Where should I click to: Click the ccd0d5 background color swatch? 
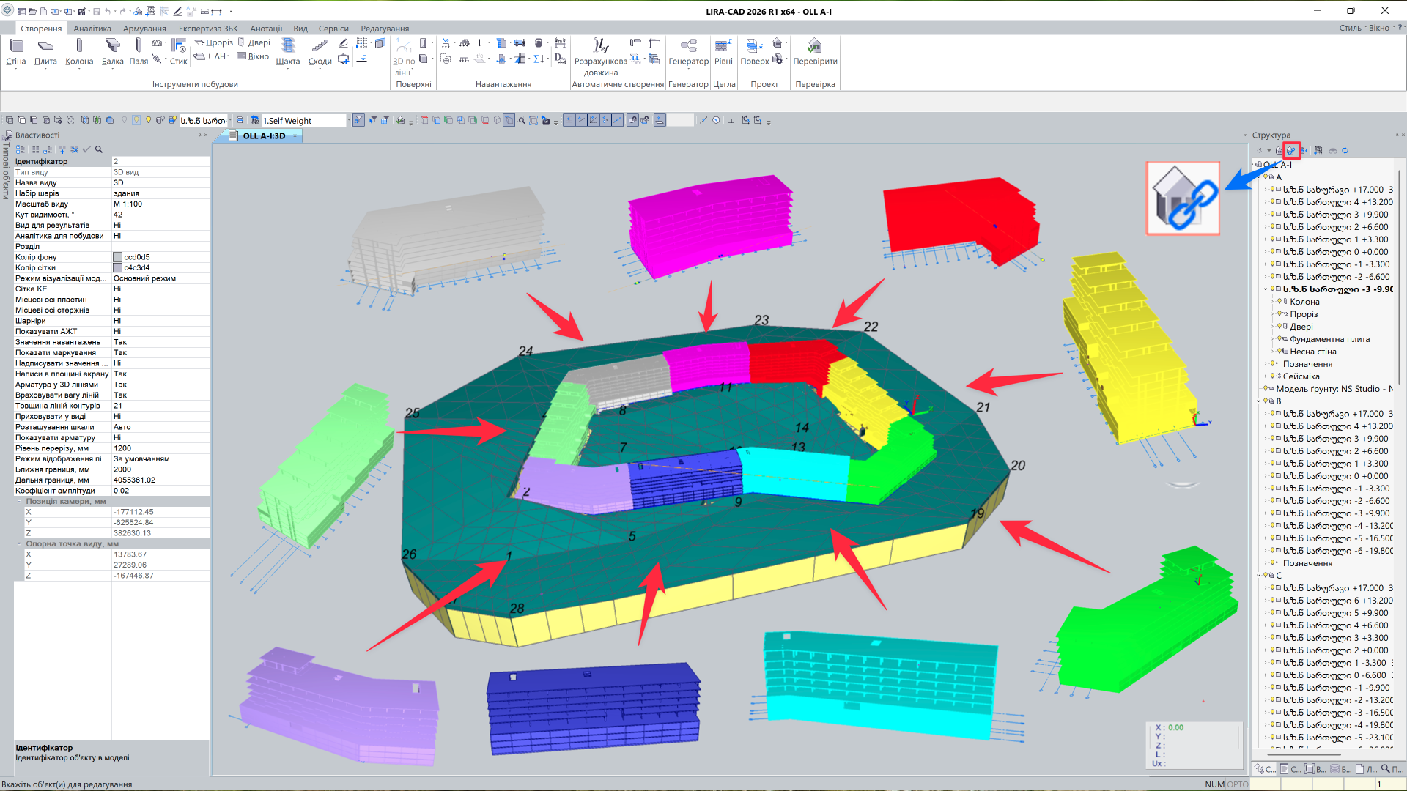click(x=117, y=257)
